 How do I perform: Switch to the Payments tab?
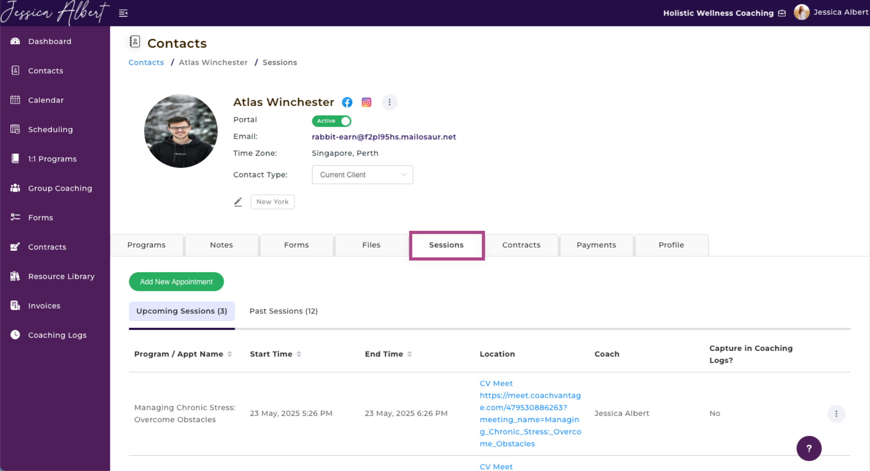pos(596,245)
